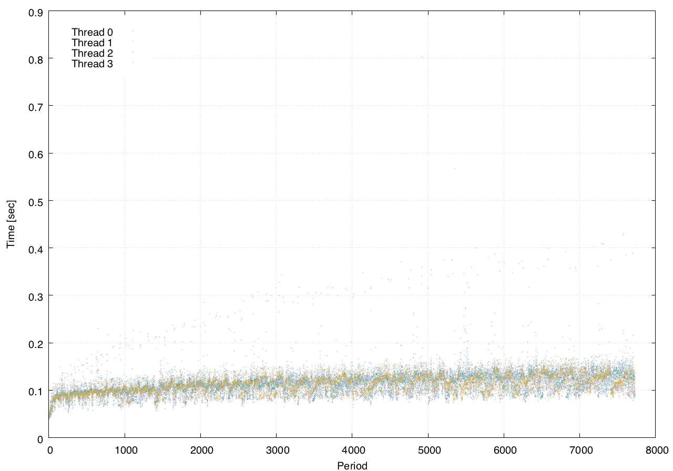Select the Thread 1 legend entry
This screenshot has width=673, height=471.
92,43
